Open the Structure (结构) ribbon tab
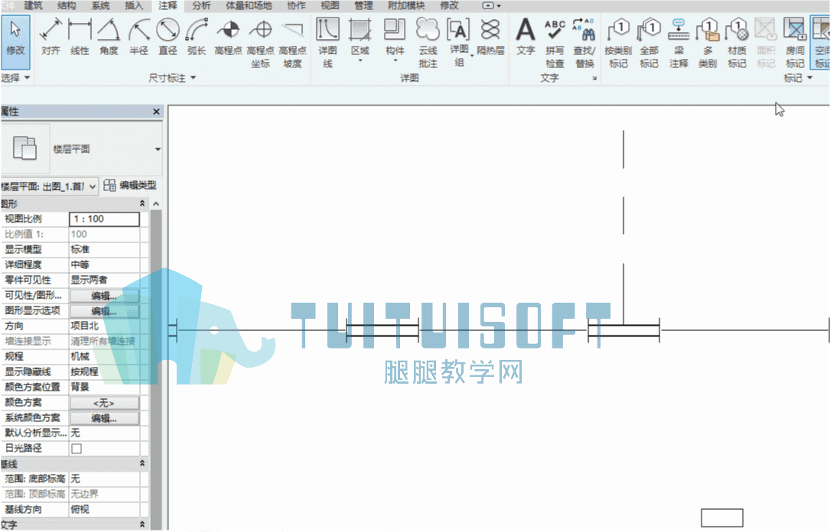 pyautogui.click(x=67, y=6)
